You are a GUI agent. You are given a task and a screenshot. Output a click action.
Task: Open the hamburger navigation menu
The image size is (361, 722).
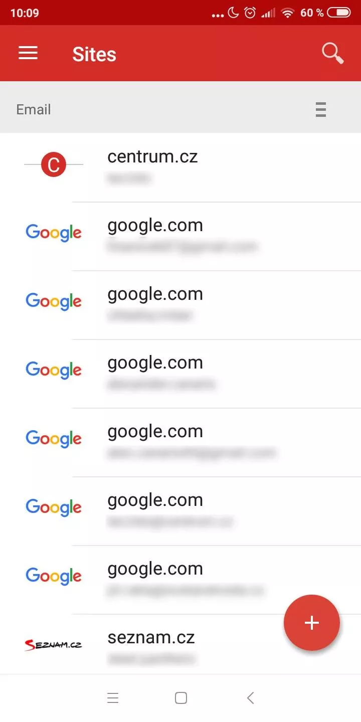tap(28, 53)
